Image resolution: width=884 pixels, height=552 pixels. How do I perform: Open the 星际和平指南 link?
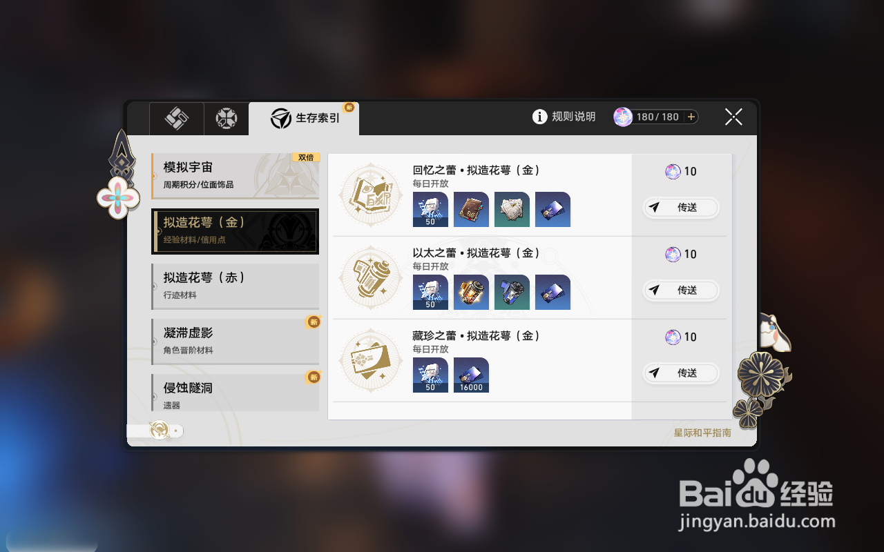coord(702,433)
